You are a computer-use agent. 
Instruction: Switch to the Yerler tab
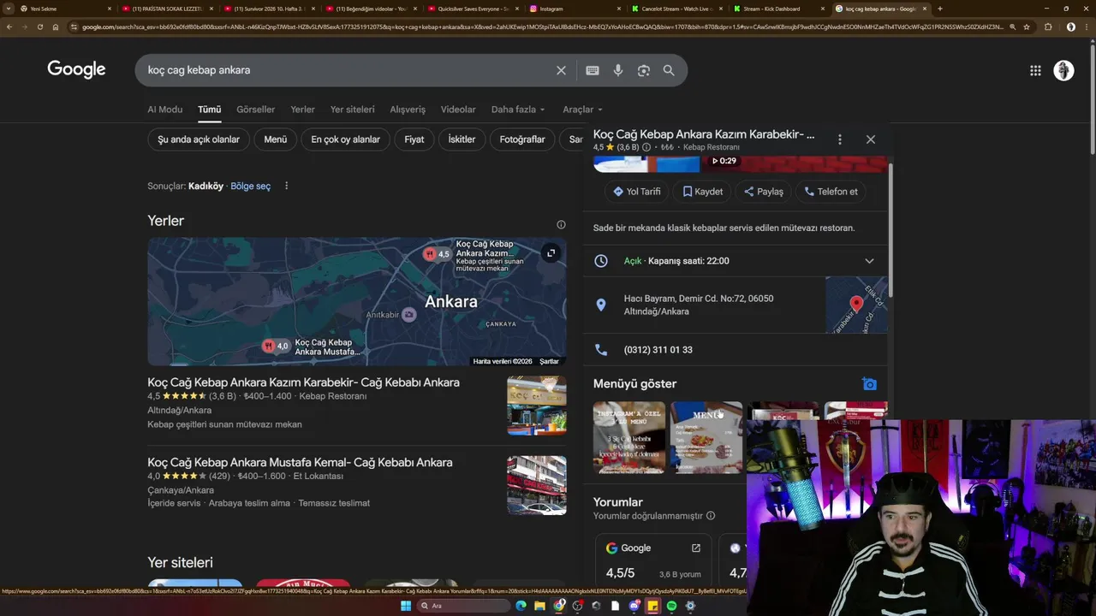(302, 110)
